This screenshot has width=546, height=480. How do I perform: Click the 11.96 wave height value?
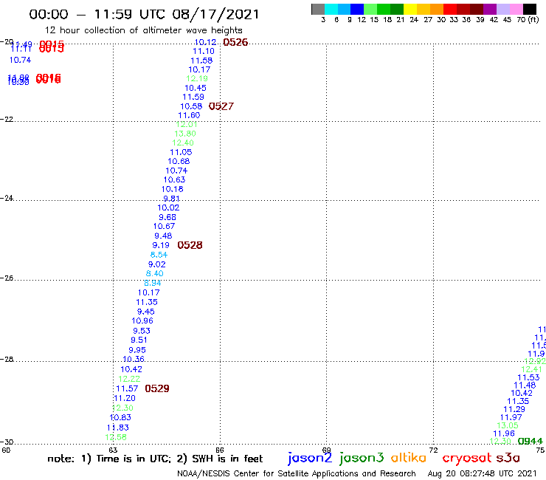point(504,433)
